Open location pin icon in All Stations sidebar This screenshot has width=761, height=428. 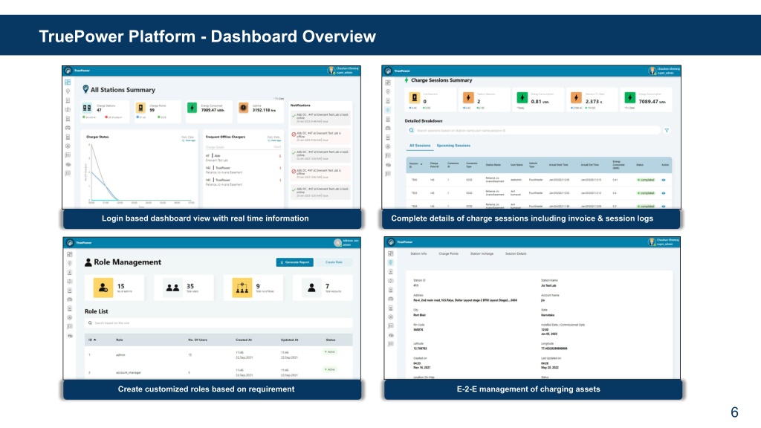coord(68,91)
